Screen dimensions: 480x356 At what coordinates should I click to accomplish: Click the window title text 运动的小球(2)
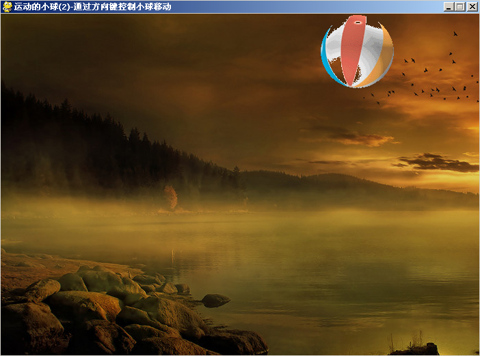(42, 7)
